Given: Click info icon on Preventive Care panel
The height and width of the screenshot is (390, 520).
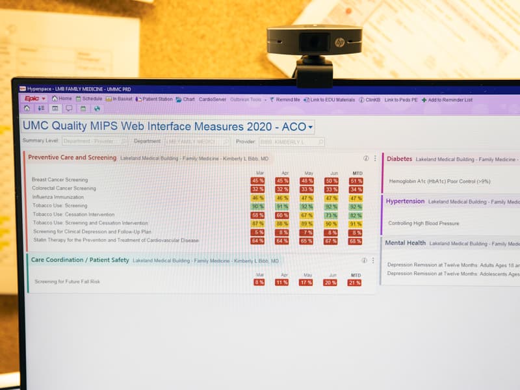Looking at the screenshot, I should pos(366,159).
